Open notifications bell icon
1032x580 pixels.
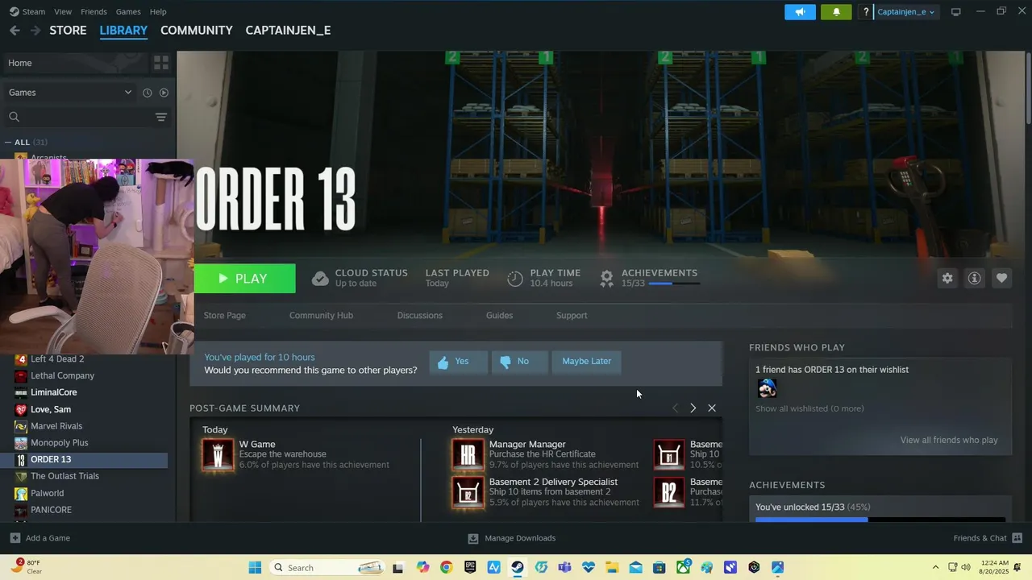click(836, 12)
